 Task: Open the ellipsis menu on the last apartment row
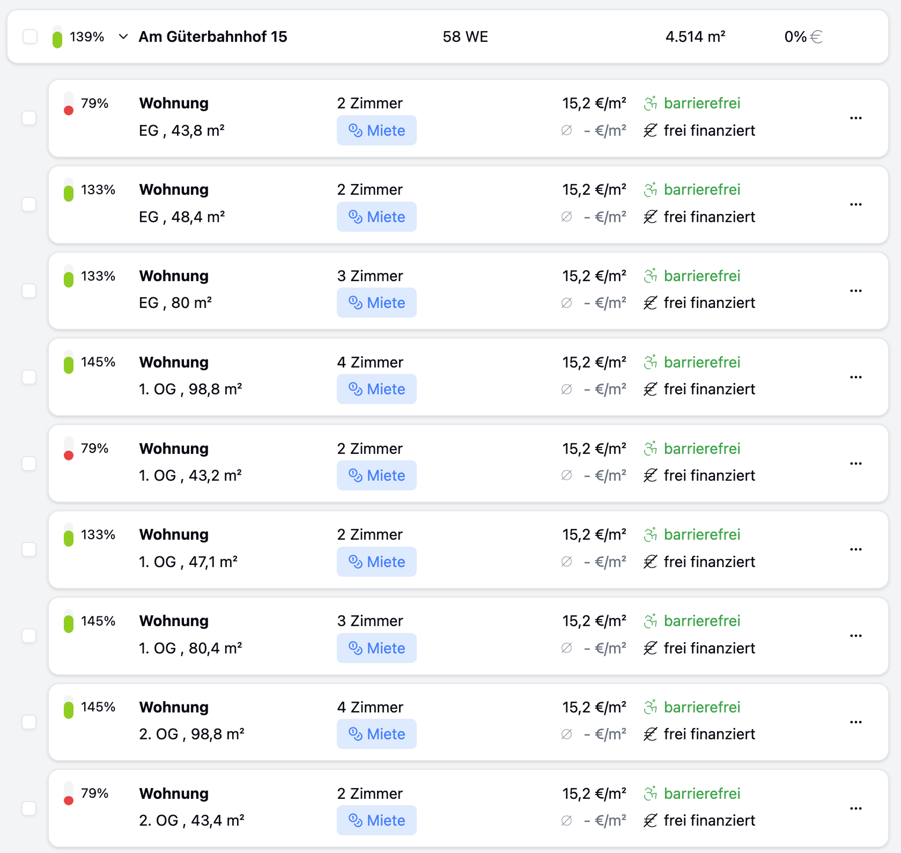pos(856,808)
